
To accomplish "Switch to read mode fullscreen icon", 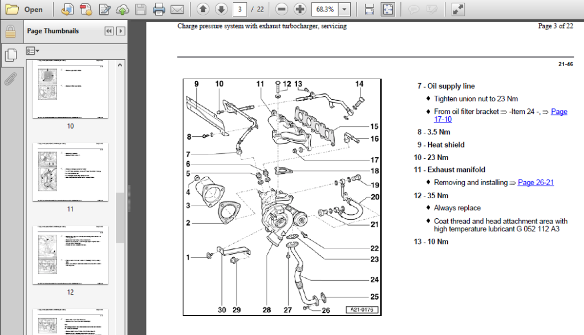I will click(458, 9).
